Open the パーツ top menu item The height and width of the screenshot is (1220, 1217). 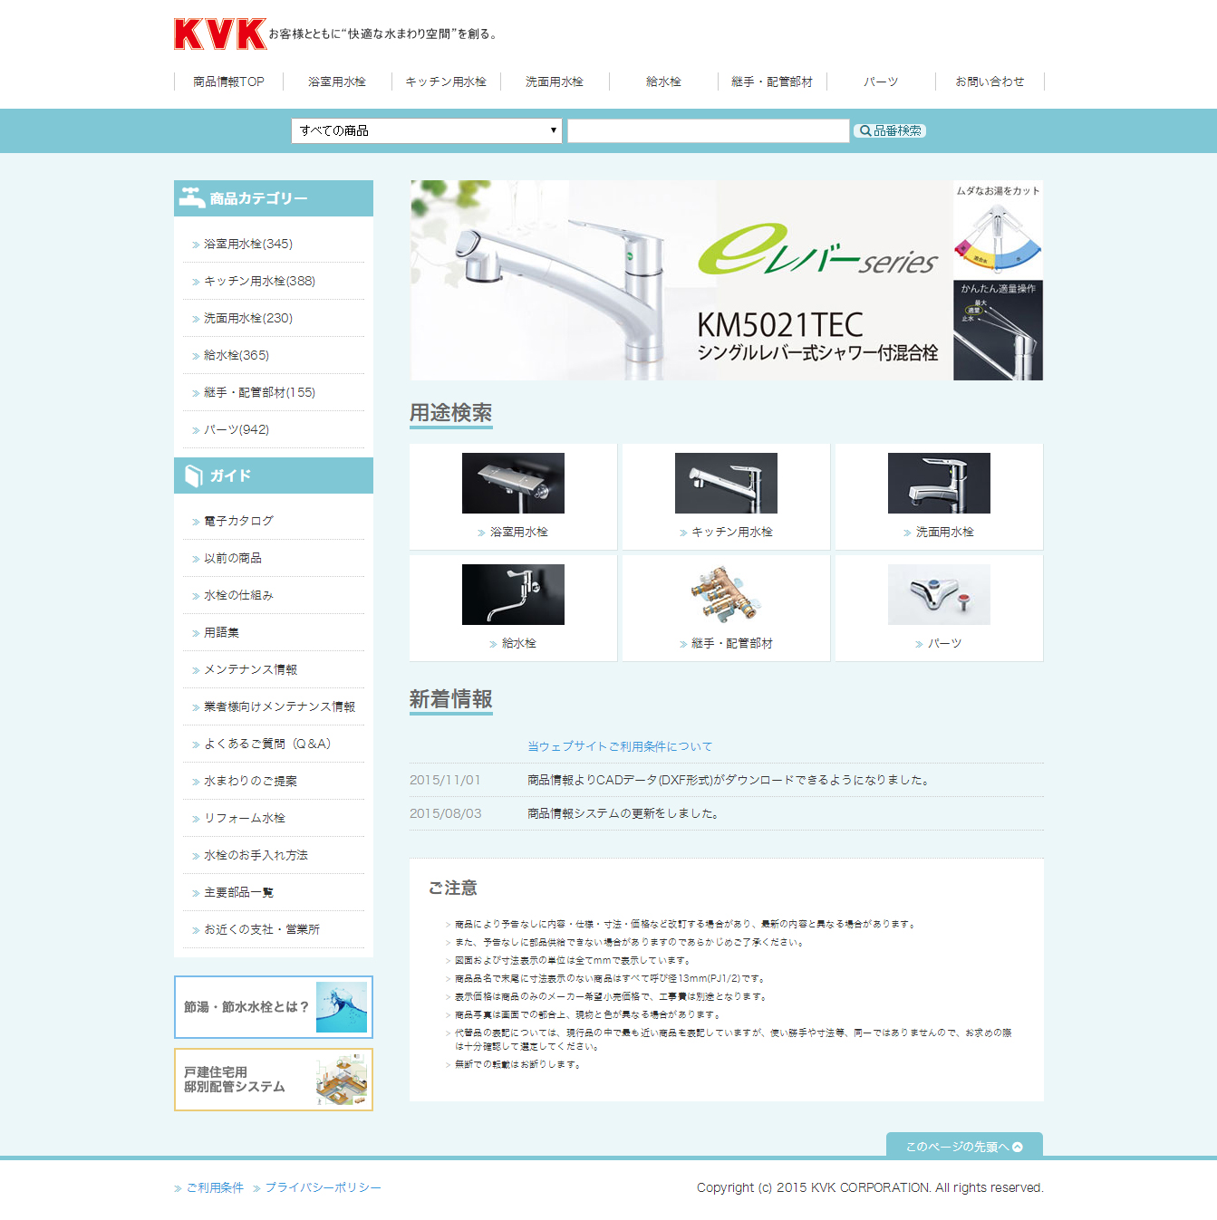click(x=881, y=82)
